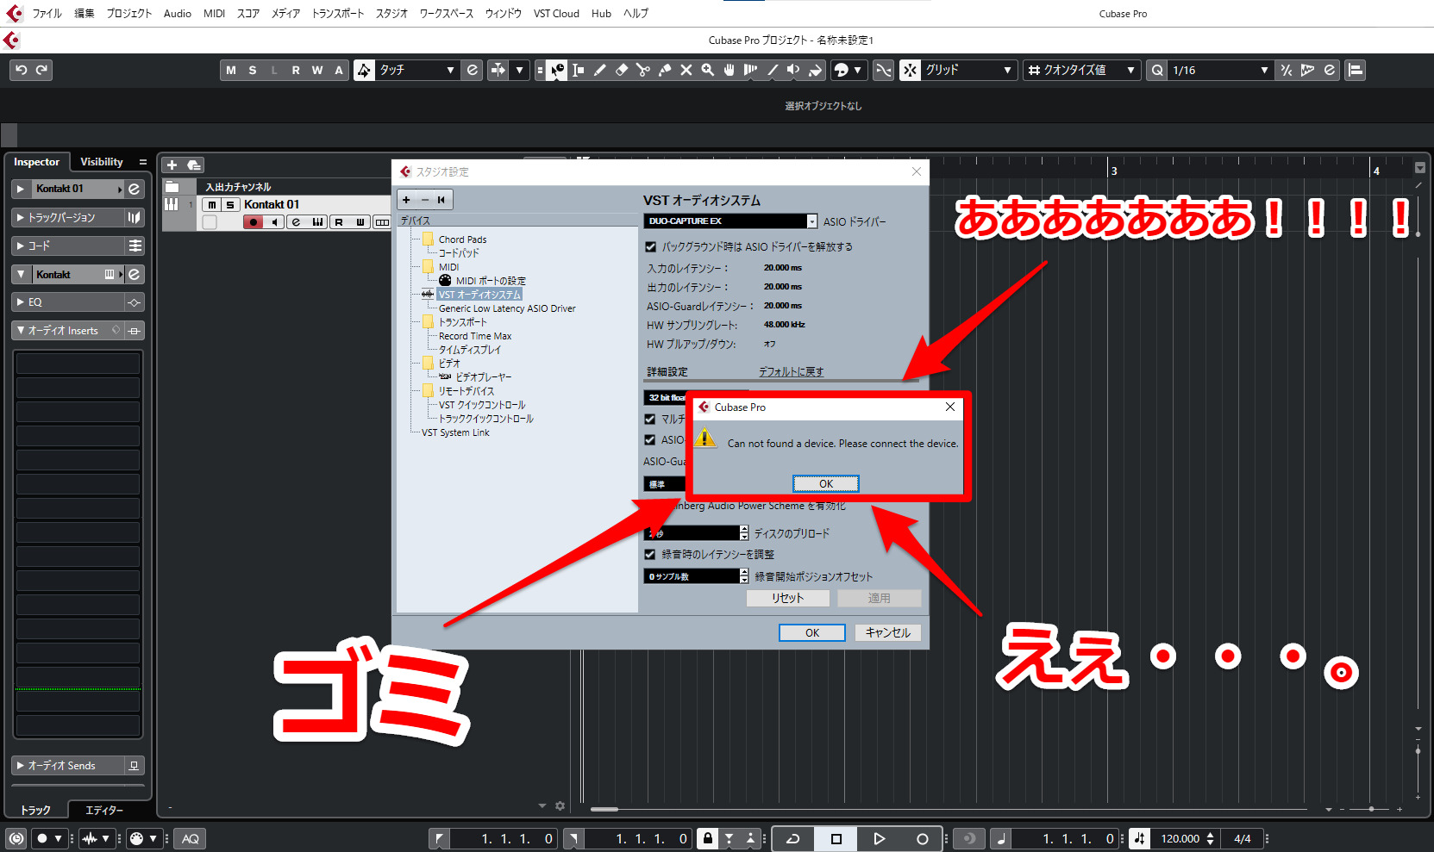1434x852 pixels.
Task: Mute the Kontakt 01 track
Action: [211, 204]
